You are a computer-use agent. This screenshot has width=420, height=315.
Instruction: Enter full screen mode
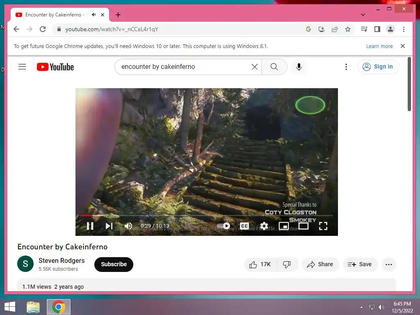(x=323, y=226)
